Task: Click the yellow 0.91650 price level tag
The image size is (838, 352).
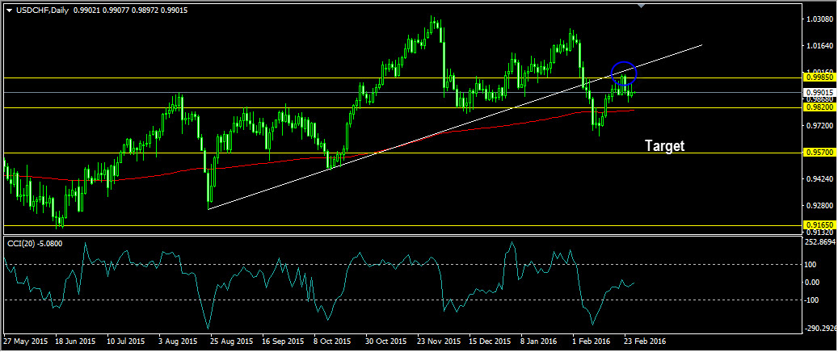Action: (x=820, y=225)
